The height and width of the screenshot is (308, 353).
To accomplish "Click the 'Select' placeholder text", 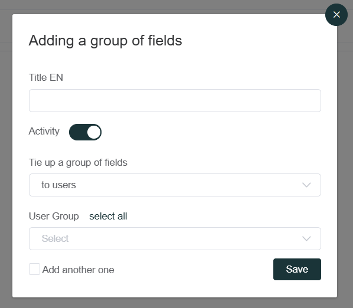I will [55, 238].
